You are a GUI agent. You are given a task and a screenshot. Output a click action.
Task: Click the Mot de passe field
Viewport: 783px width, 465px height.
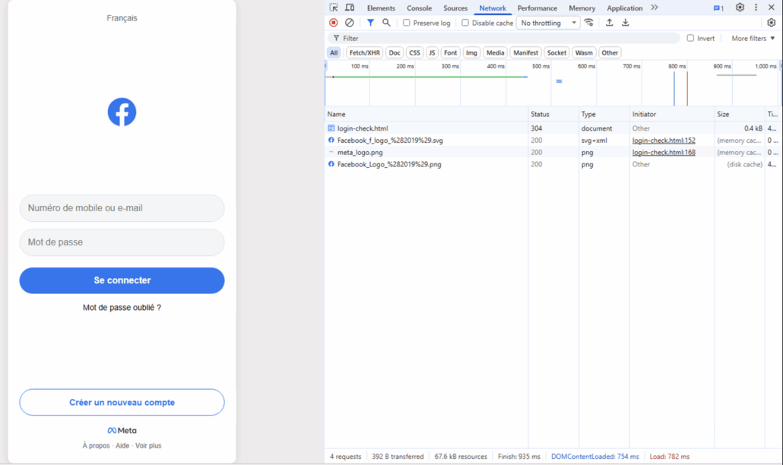pos(122,242)
